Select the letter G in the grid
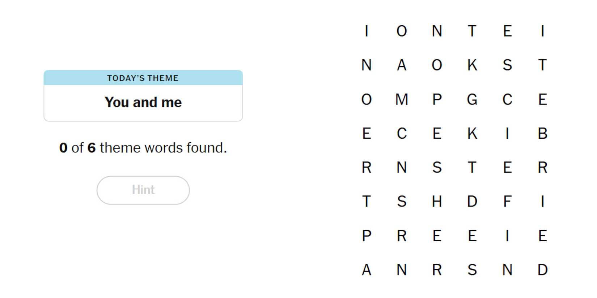Viewport: 597px width, 298px height. click(472, 99)
